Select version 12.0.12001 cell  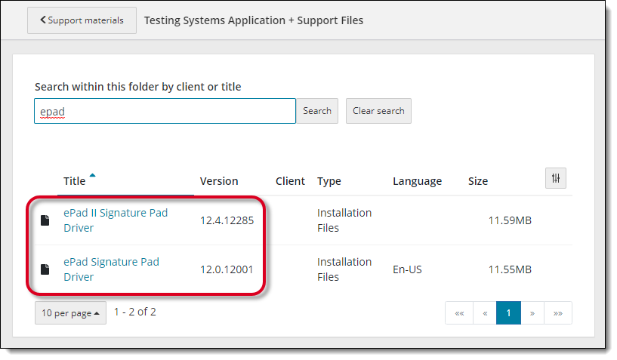pyautogui.click(x=227, y=269)
